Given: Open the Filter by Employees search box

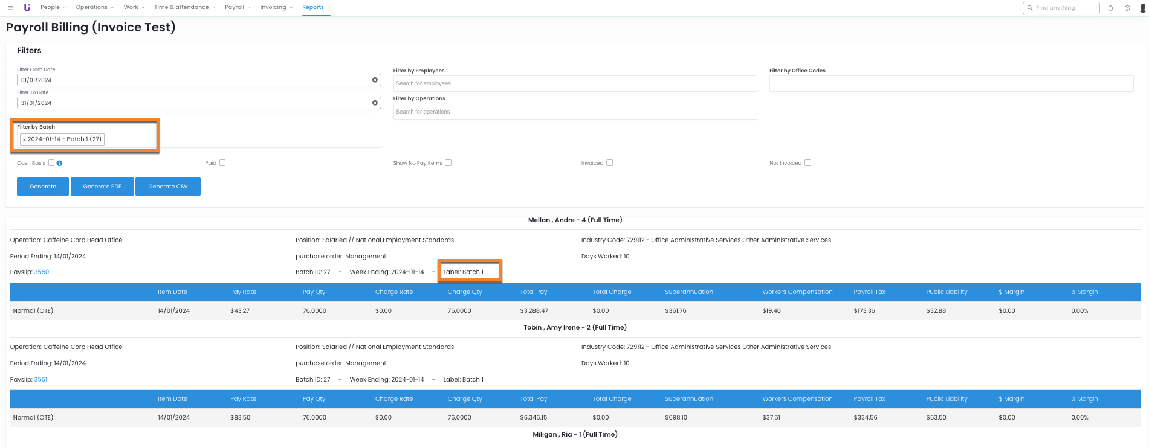Looking at the screenshot, I should (x=574, y=83).
